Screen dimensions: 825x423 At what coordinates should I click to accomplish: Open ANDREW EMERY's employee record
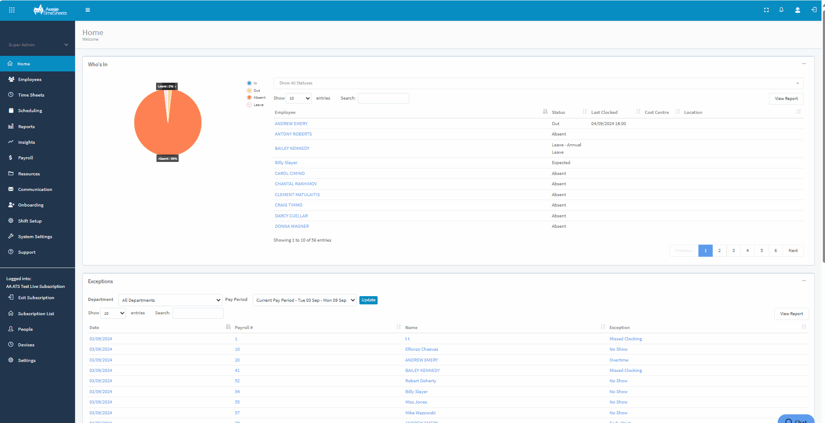pos(291,123)
